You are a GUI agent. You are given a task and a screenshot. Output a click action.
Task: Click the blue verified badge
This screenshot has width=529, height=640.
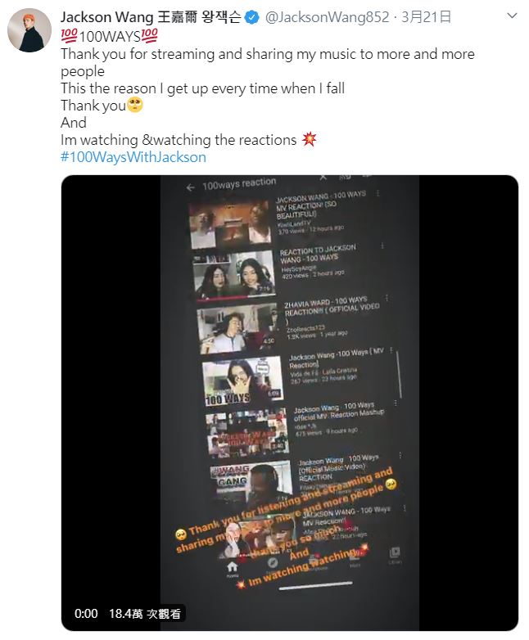click(252, 17)
